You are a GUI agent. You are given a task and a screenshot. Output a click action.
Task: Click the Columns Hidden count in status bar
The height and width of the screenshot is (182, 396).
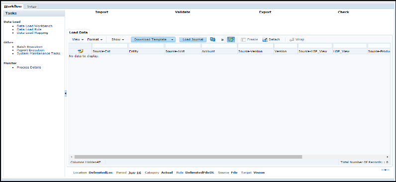pyautogui.click(x=86, y=162)
